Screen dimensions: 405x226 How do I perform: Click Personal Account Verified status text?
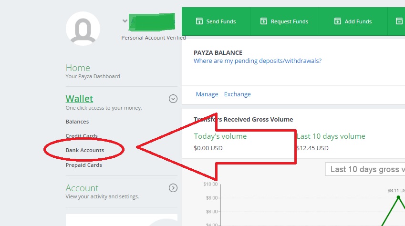pyautogui.click(x=154, y=38)
